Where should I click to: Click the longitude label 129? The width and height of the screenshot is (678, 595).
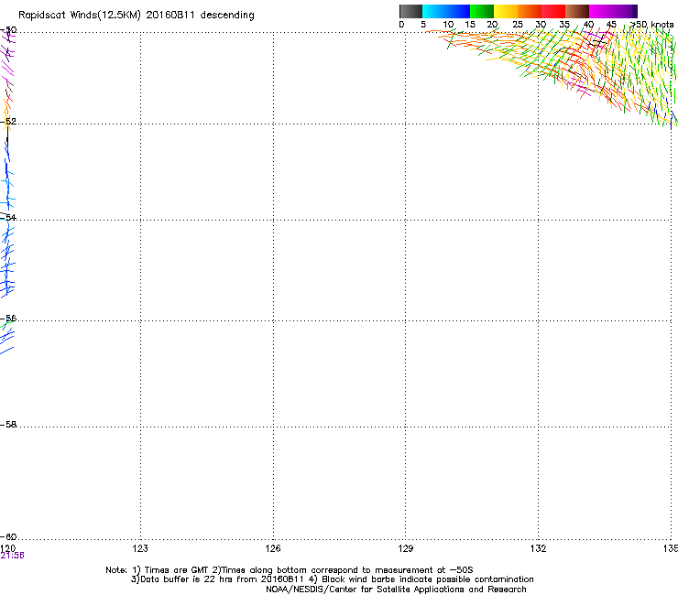[405, 548]
